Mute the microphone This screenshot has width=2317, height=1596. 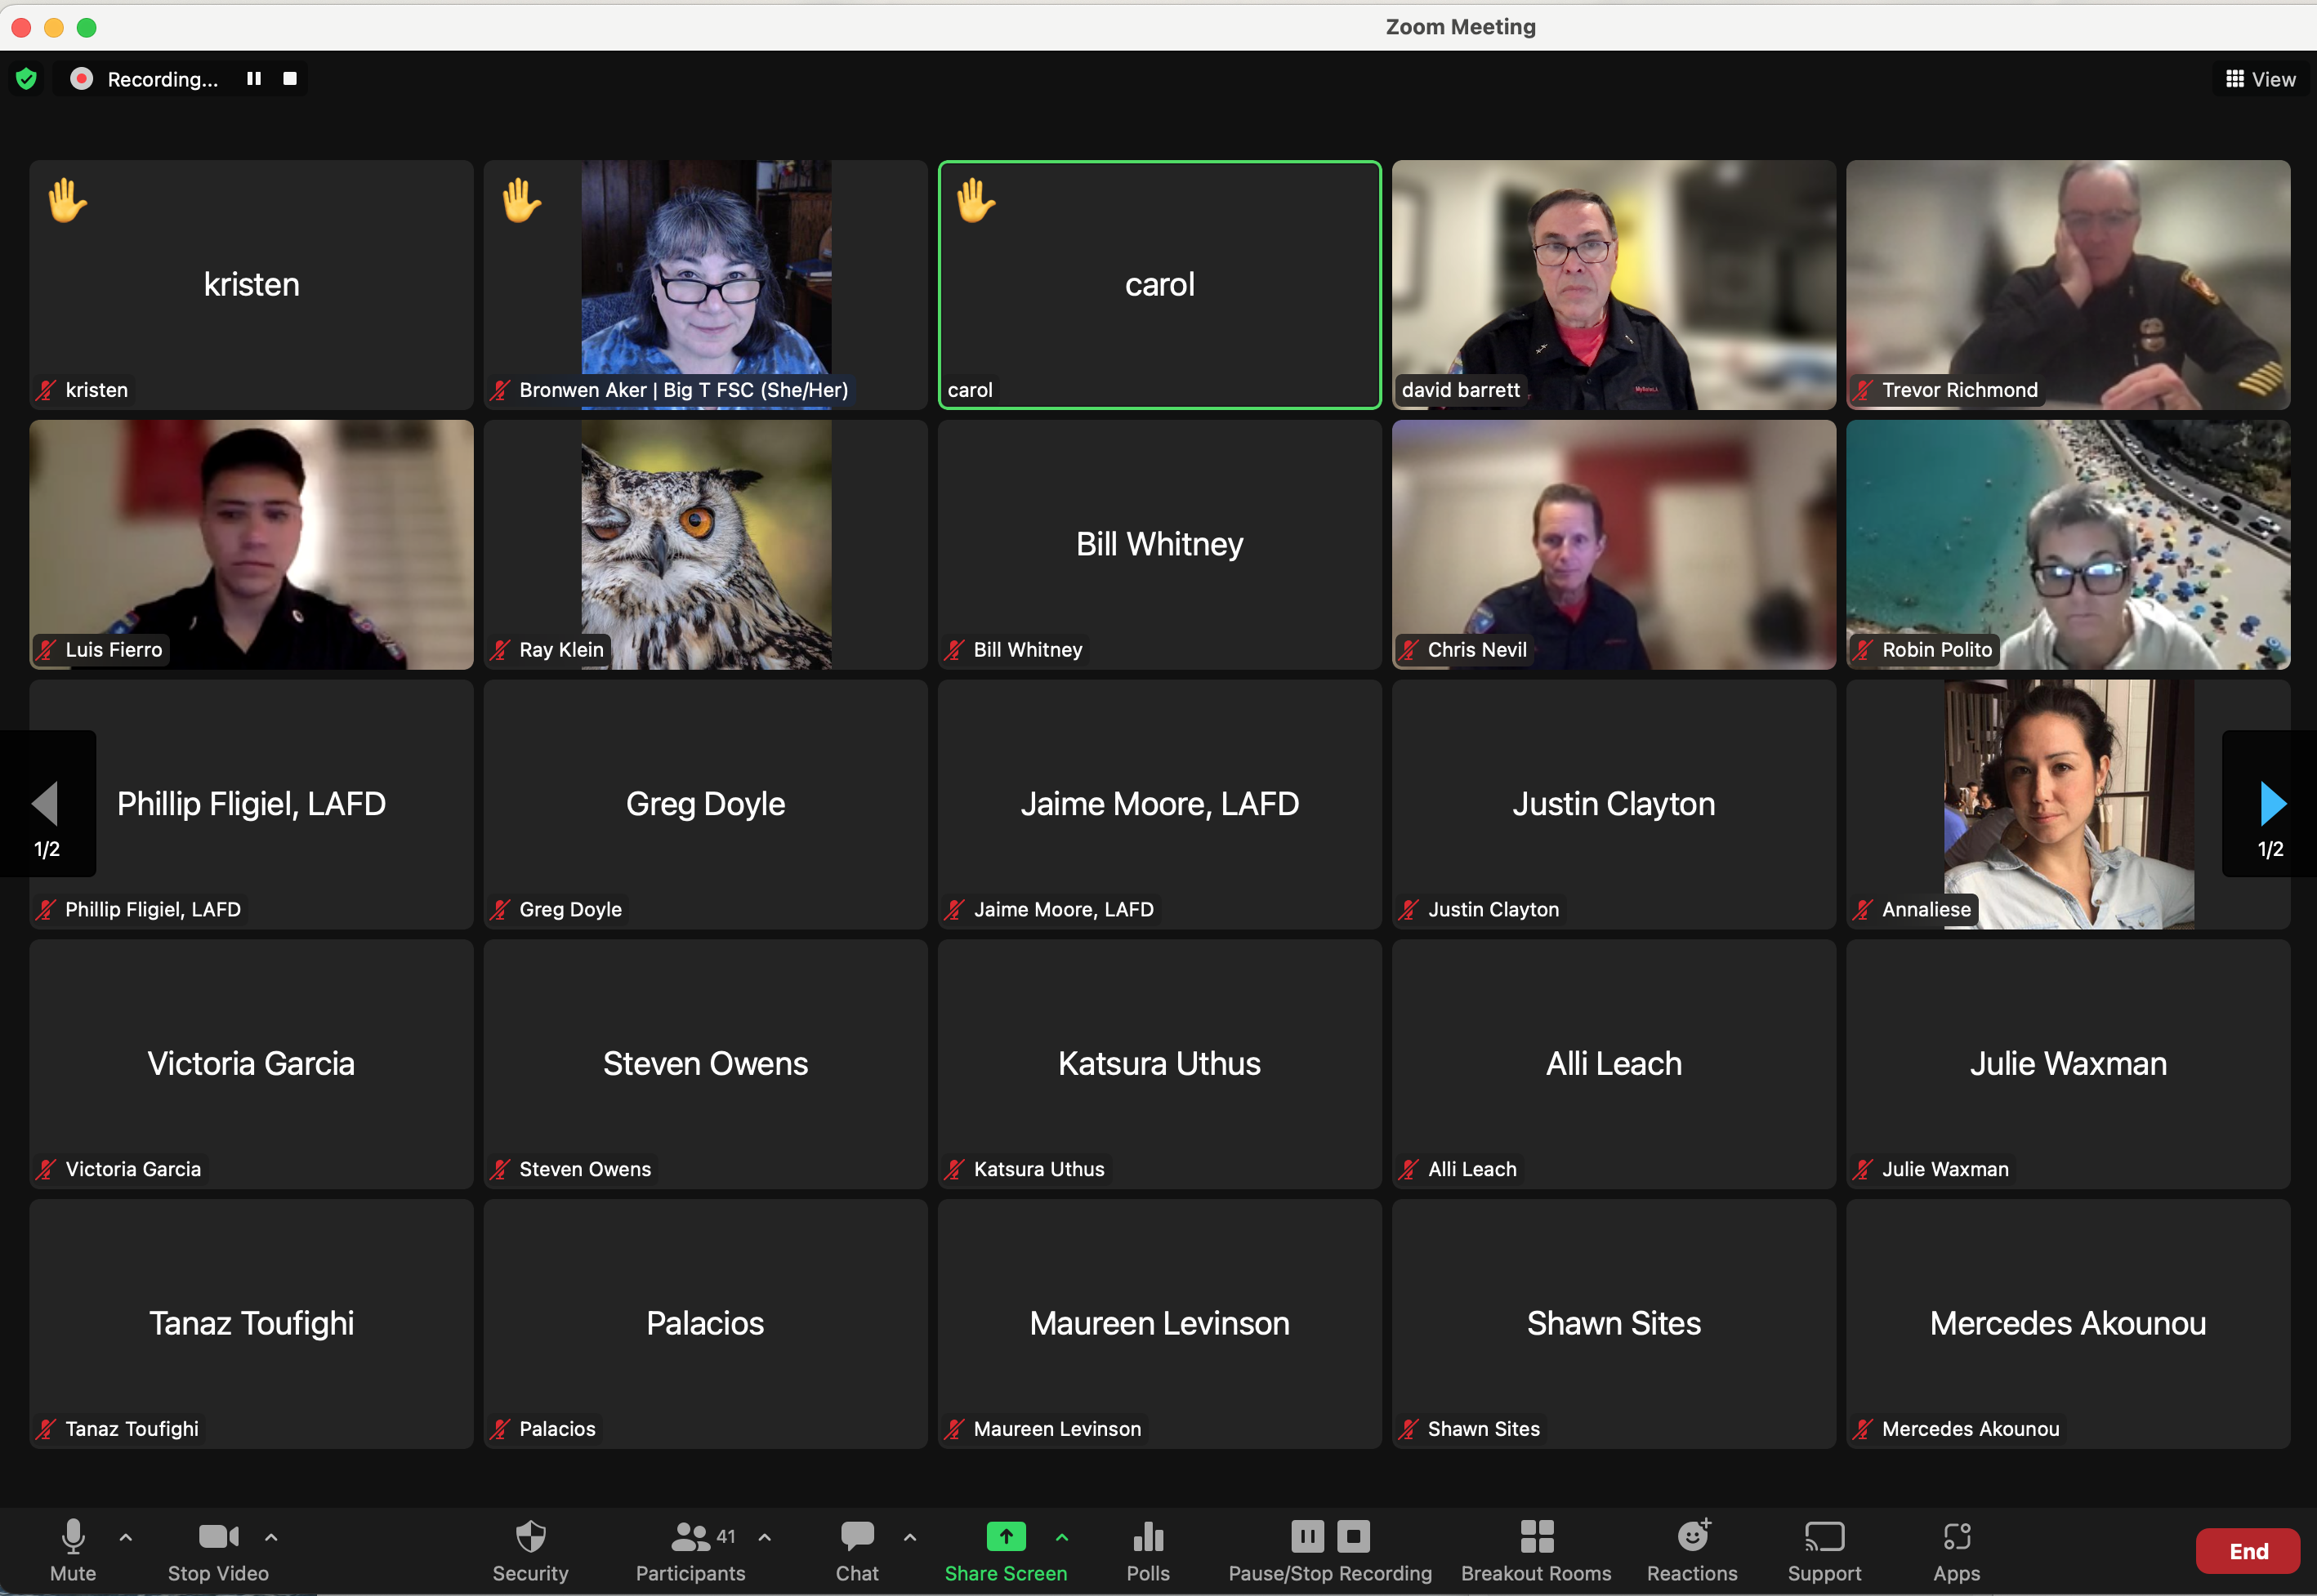tap(73, 1550)
